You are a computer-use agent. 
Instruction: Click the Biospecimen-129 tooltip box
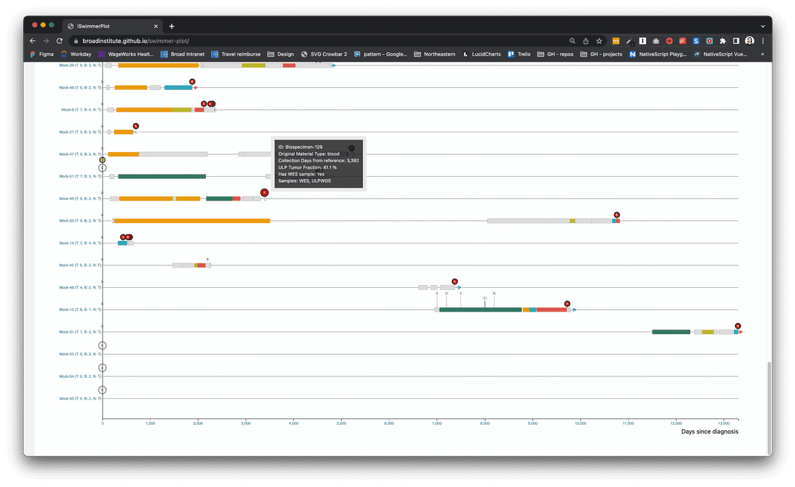[x=318, y=162]
